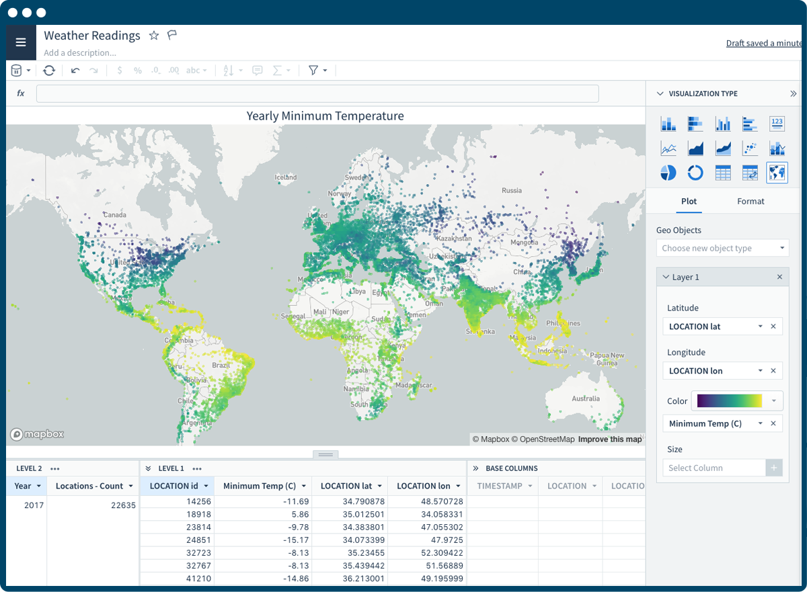The image size is (807, 592).
Task: Select the pie chart visualization type
Action: click(x=668, y=173)
